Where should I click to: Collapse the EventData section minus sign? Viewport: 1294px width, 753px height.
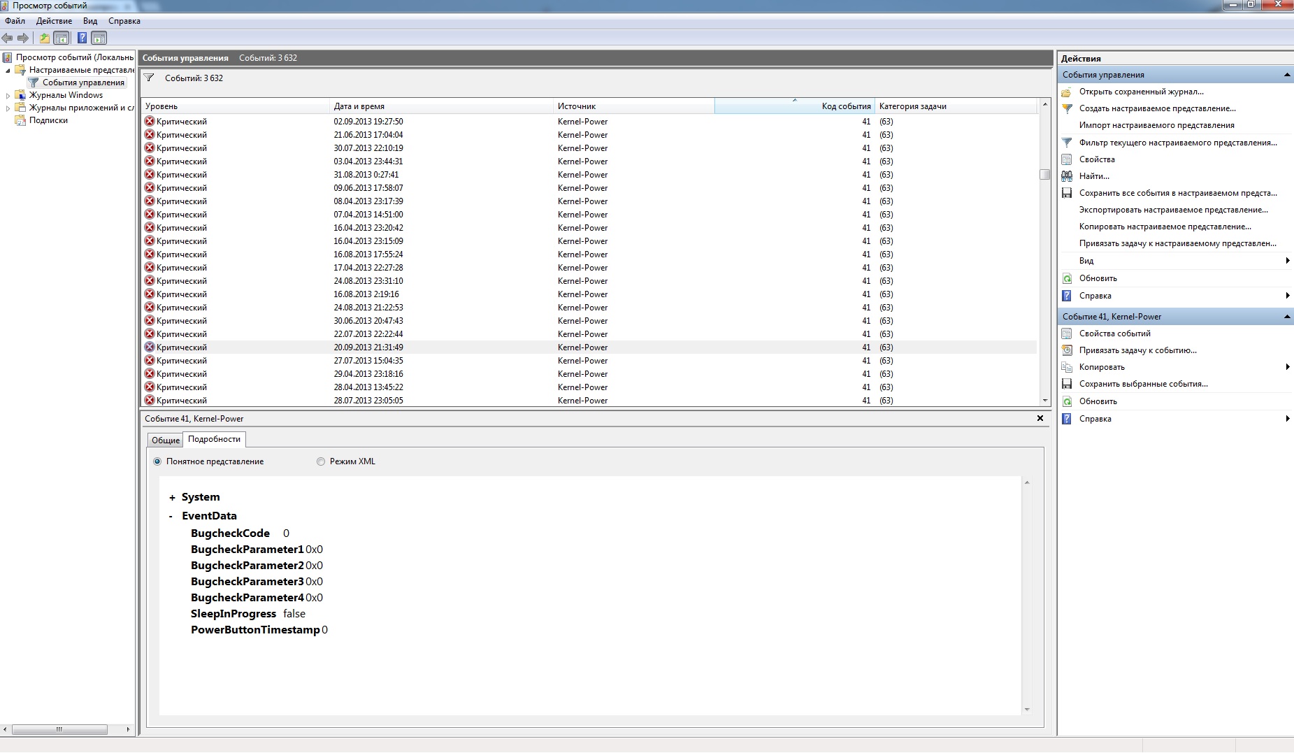(171, 517)
